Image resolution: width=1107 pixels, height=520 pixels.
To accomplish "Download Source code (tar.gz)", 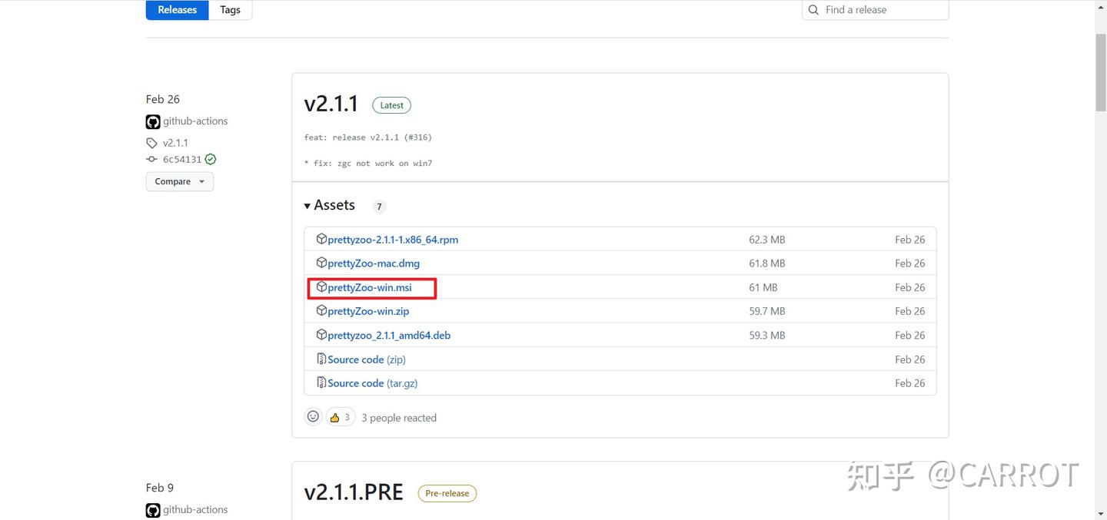I will coord(373,383).
